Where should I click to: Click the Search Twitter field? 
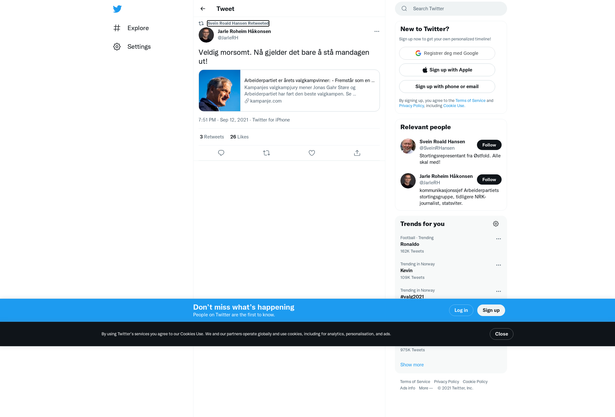pos(451,9)
